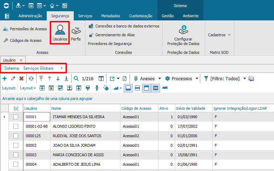Image resolution: width=274 pixels, height=171 pixels.
Task: Switch to the Ambiente tab
Action: (191, 16)
